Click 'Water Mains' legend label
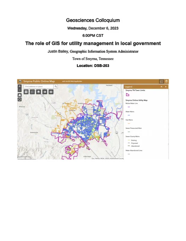 click(130, 112)
